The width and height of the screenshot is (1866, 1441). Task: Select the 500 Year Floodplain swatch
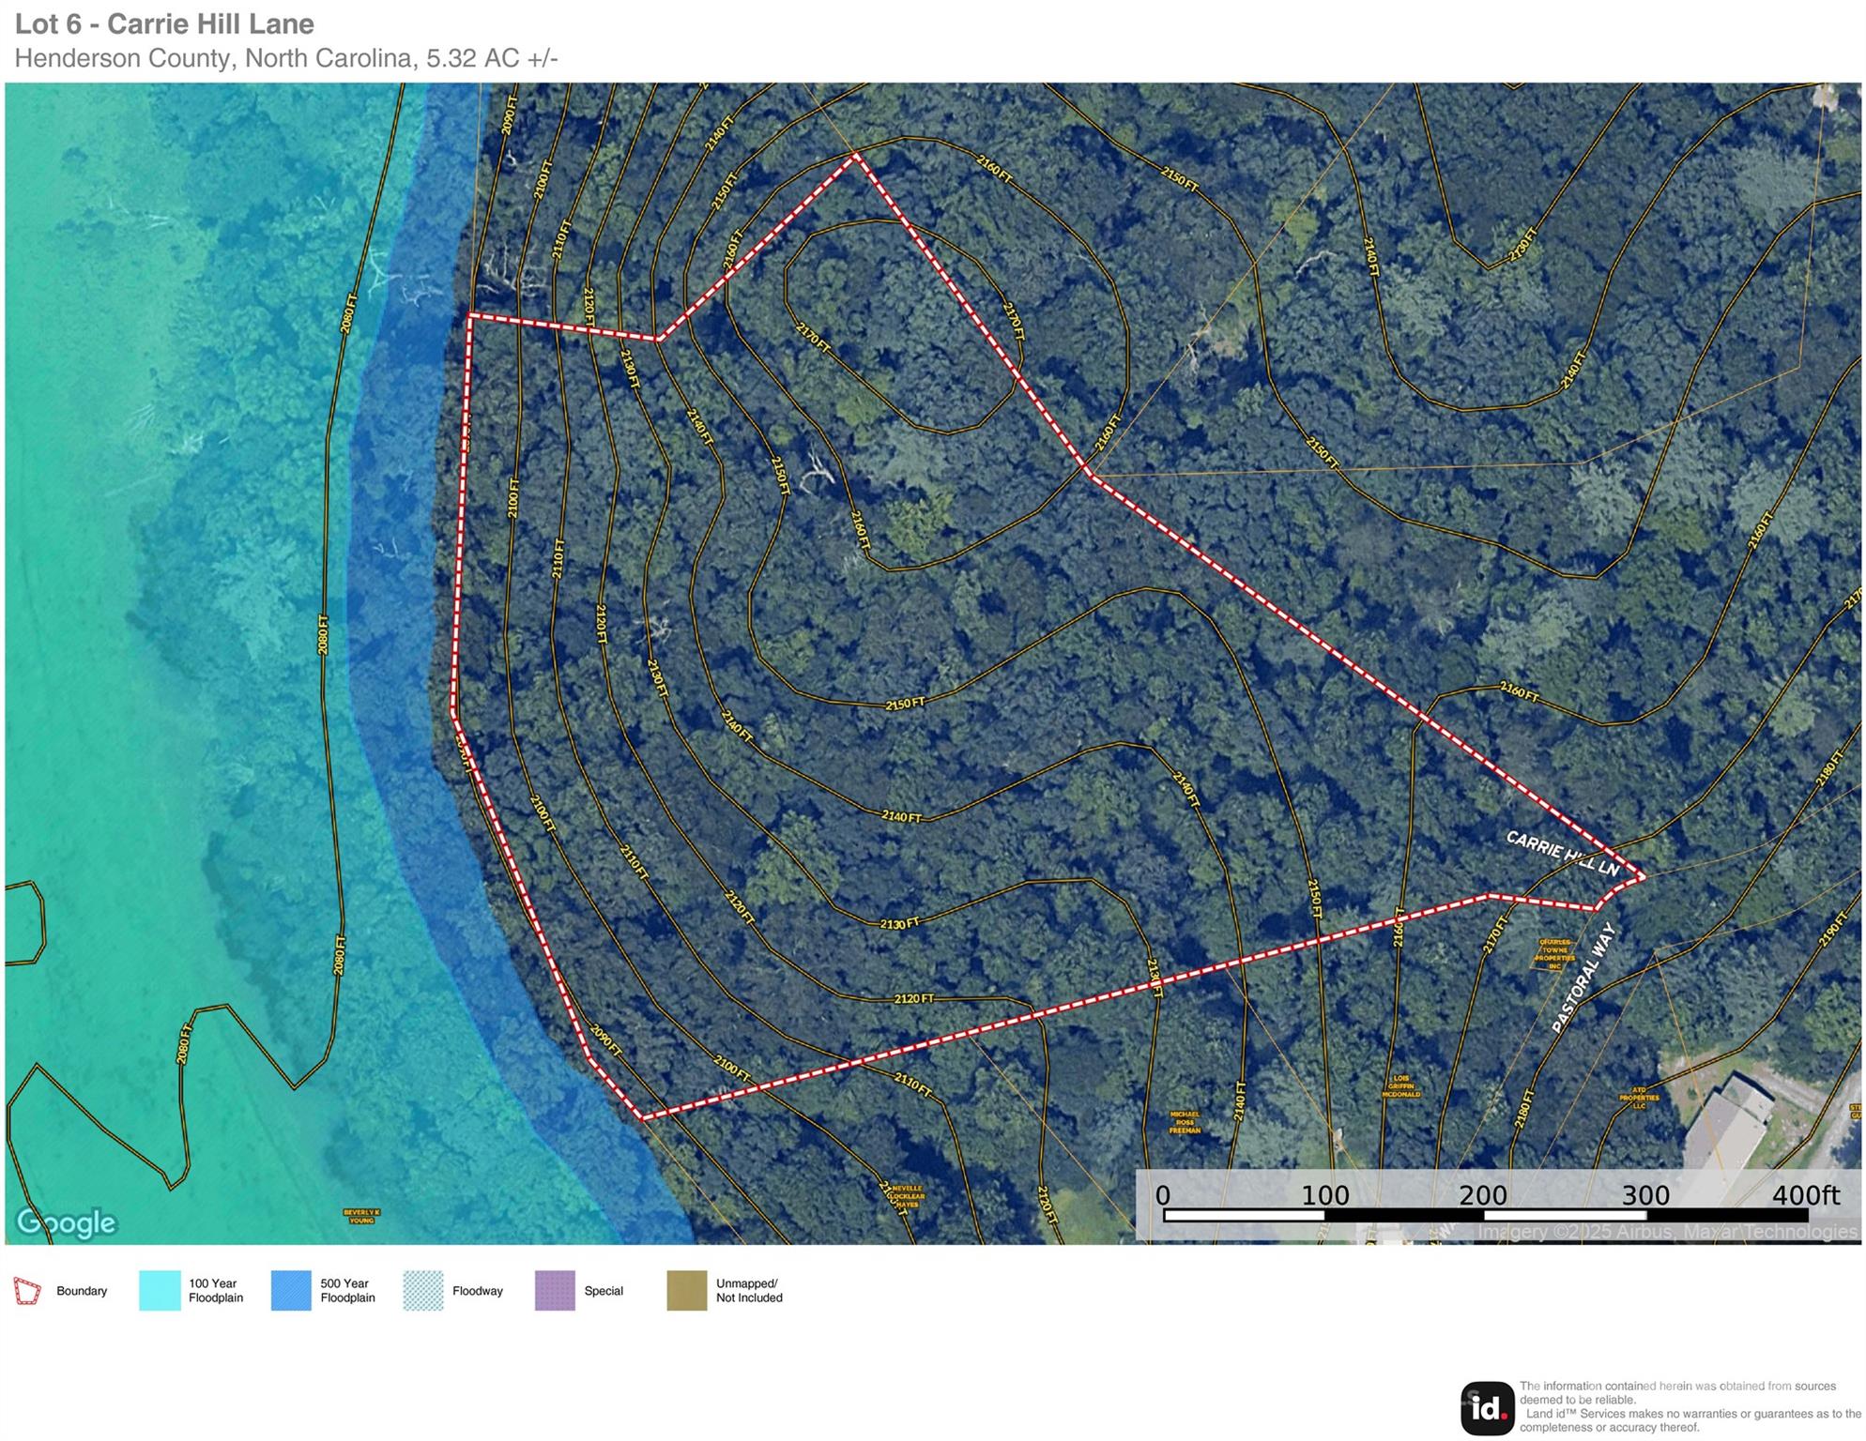tap(291, 1291)
